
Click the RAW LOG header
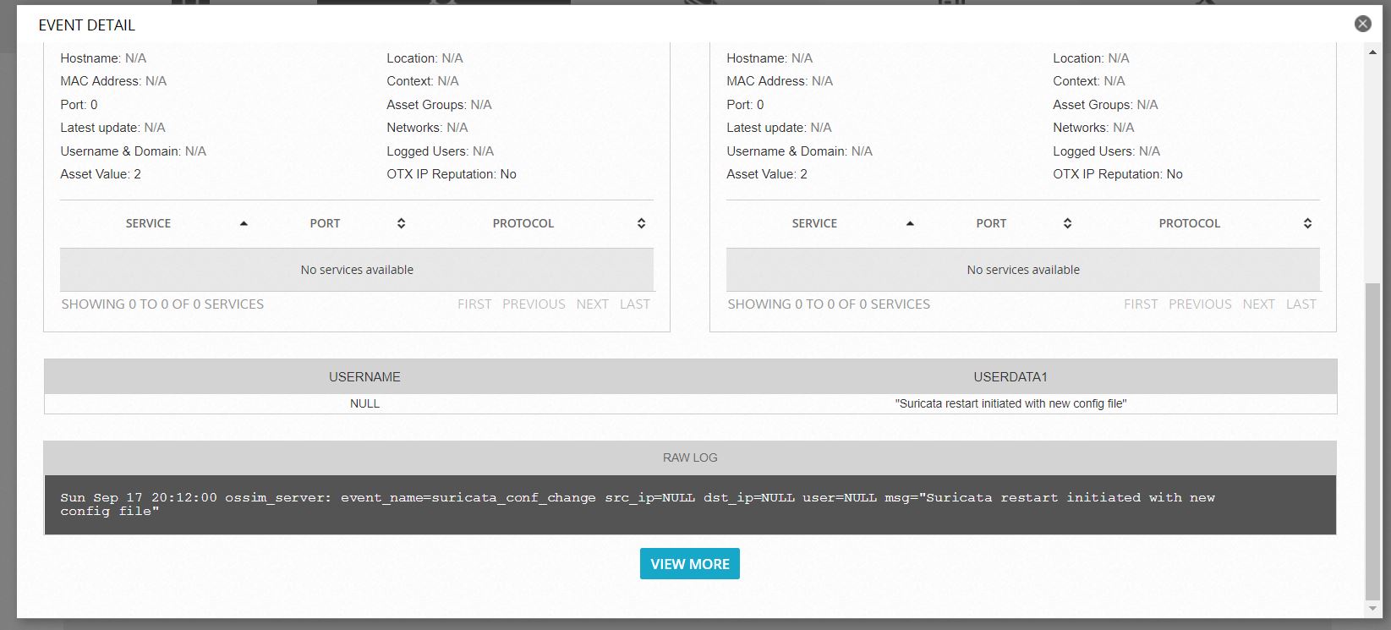690,457
